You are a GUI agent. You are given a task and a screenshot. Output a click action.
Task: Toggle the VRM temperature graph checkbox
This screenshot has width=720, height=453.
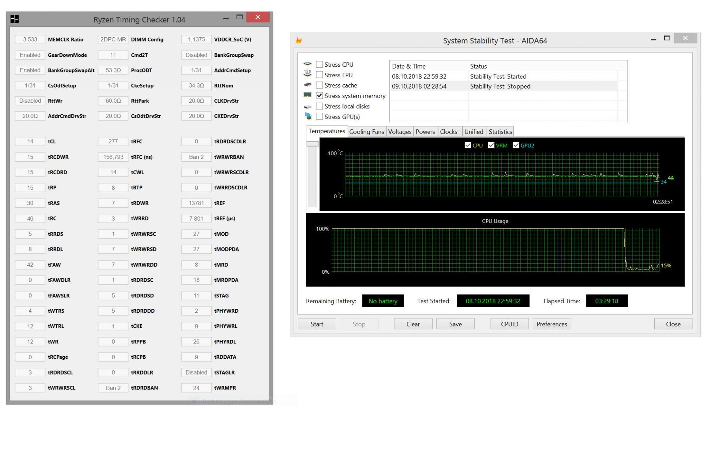[x=491, y=145]
